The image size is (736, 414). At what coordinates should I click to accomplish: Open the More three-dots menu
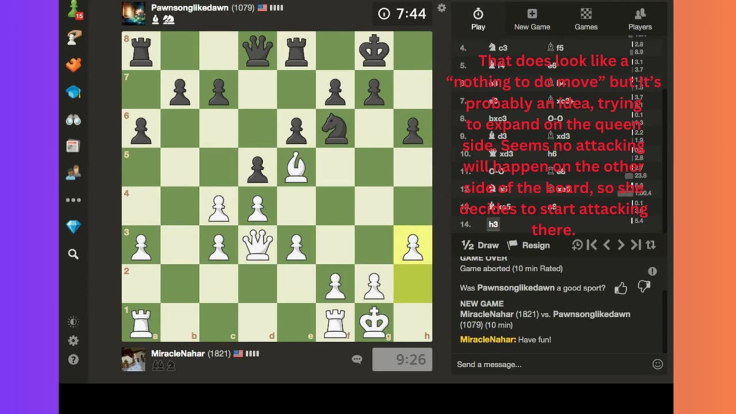74,200
